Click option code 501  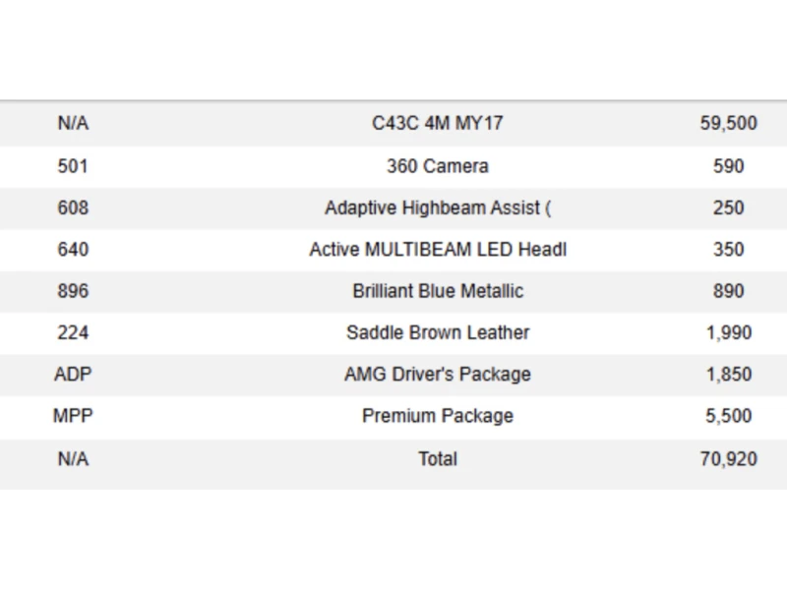73,166
